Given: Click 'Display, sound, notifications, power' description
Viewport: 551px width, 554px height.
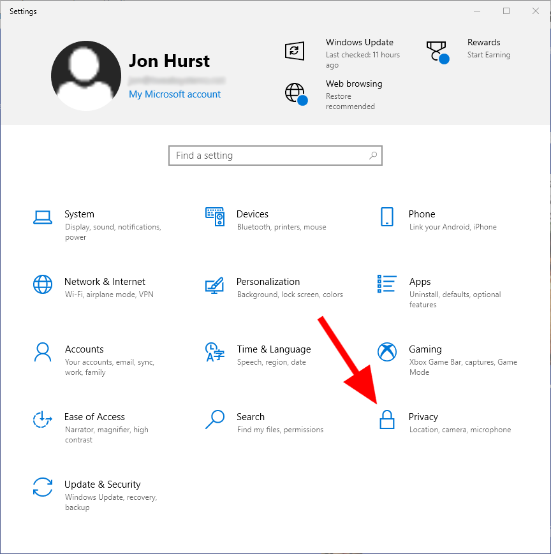Looking at the screenshot, I should [113, 232].
